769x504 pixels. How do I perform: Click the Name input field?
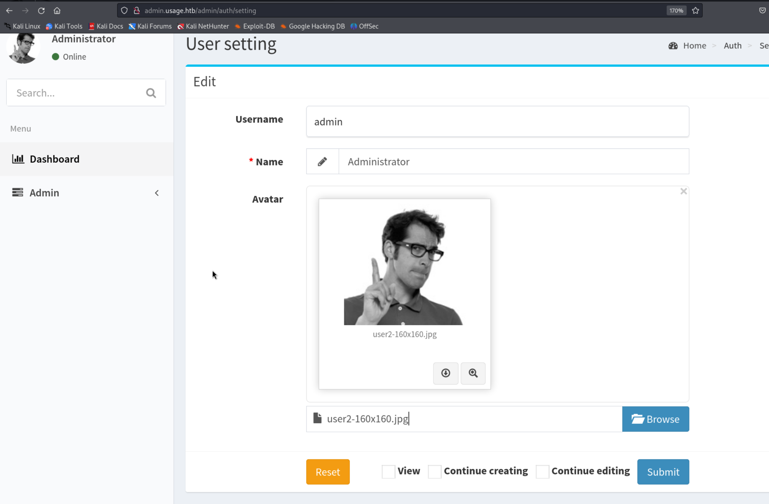click(514, 161)
